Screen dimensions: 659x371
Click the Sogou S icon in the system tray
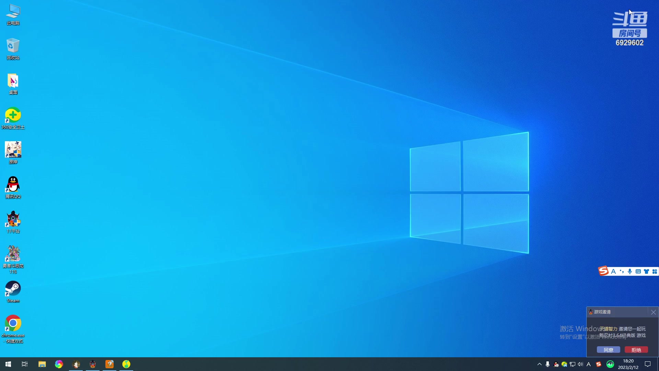pos(599,364)
